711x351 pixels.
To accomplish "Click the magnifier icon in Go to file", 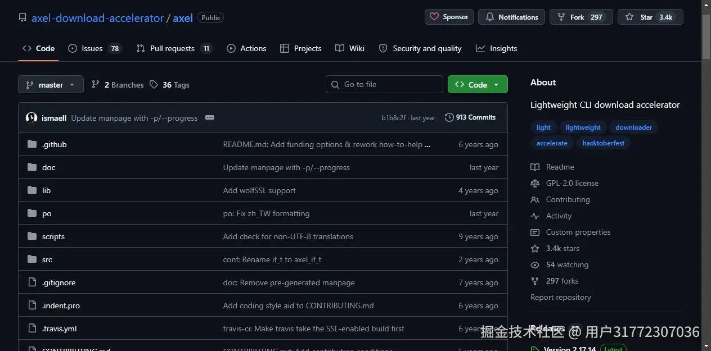I will point(336,84).
